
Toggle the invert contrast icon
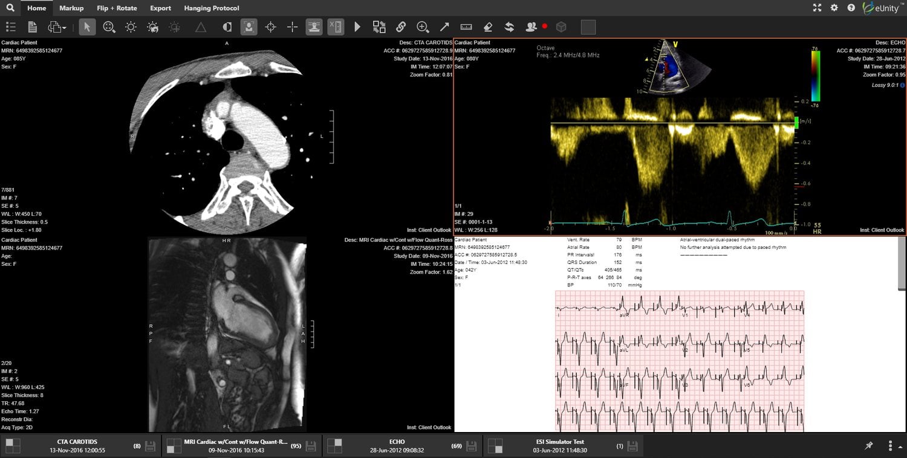tap(227, 27)
